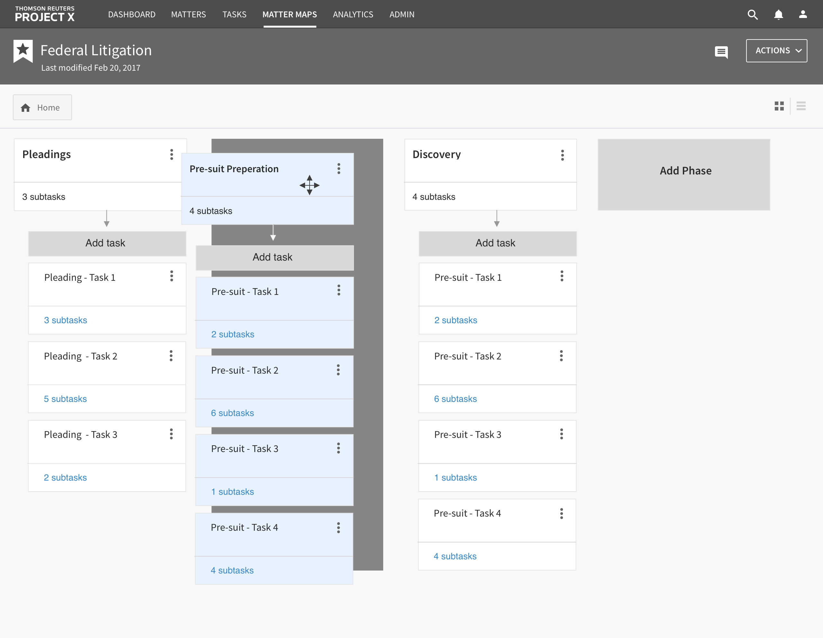
Task: Click the Federal Litigation star bookmark icon
Action: tap(23, 51)
